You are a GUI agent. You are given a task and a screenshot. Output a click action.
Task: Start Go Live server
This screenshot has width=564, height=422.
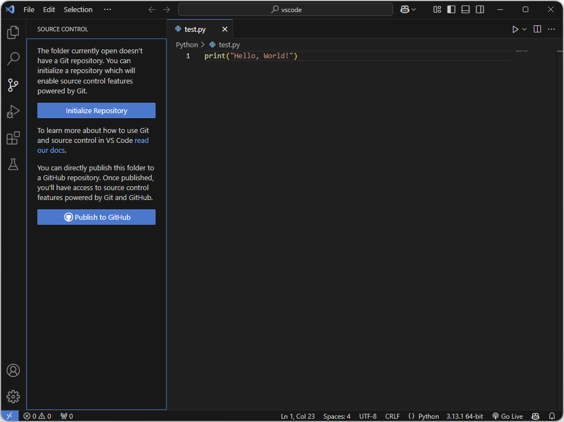pyautogui.click(x=507, y=417)
